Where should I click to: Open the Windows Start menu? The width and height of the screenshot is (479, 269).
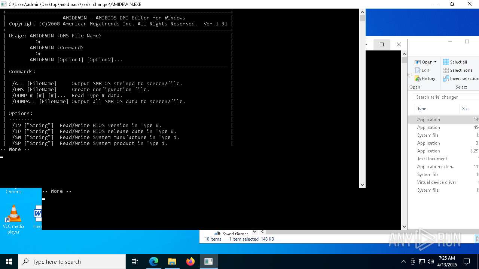(9, 262)
